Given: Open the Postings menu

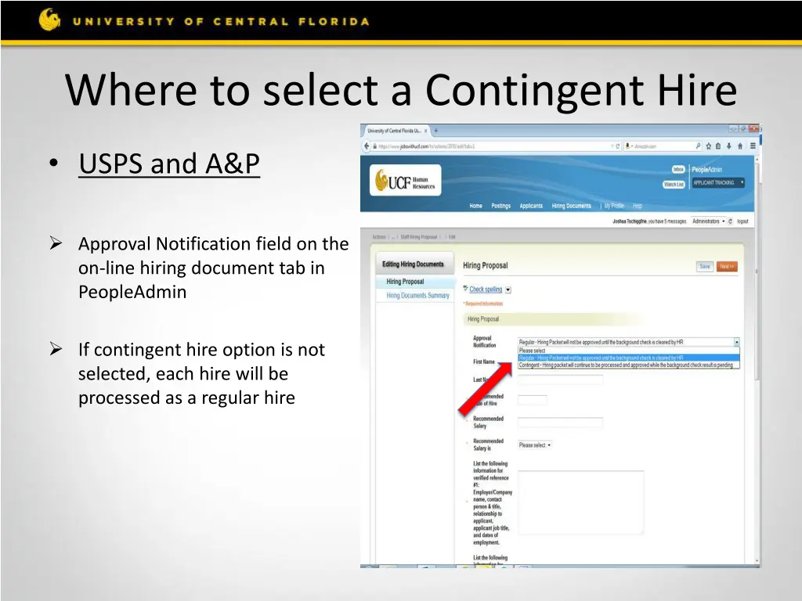Looking at the screenshot, I should point(500,206).
